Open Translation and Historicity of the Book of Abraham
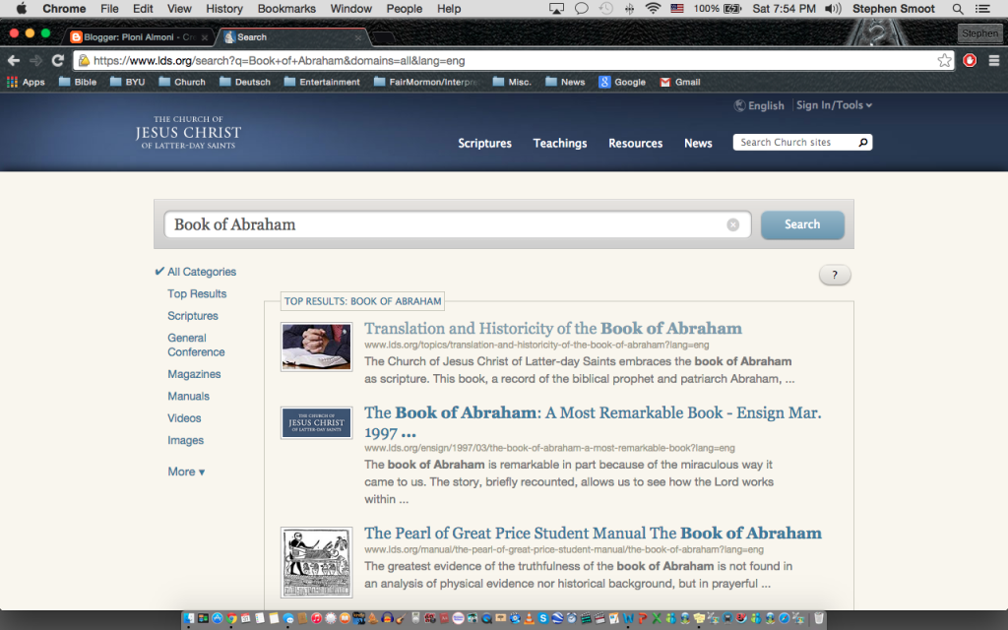This screenshot has width=1008, height=630. (553, 328)
